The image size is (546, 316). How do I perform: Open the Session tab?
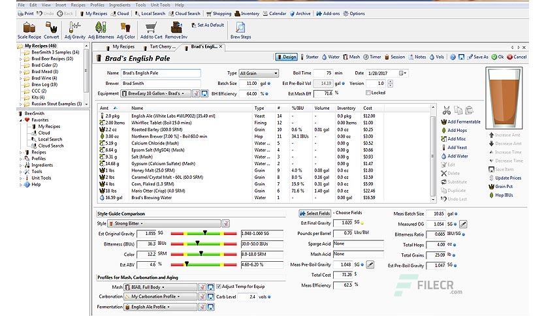(x=394, y=57)
